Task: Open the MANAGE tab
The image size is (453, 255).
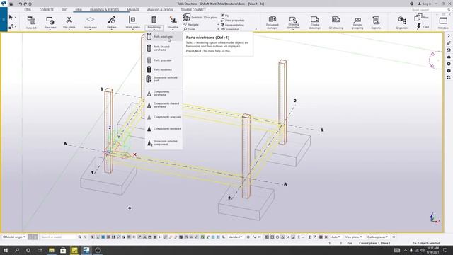Action: [x=133, y=10]
